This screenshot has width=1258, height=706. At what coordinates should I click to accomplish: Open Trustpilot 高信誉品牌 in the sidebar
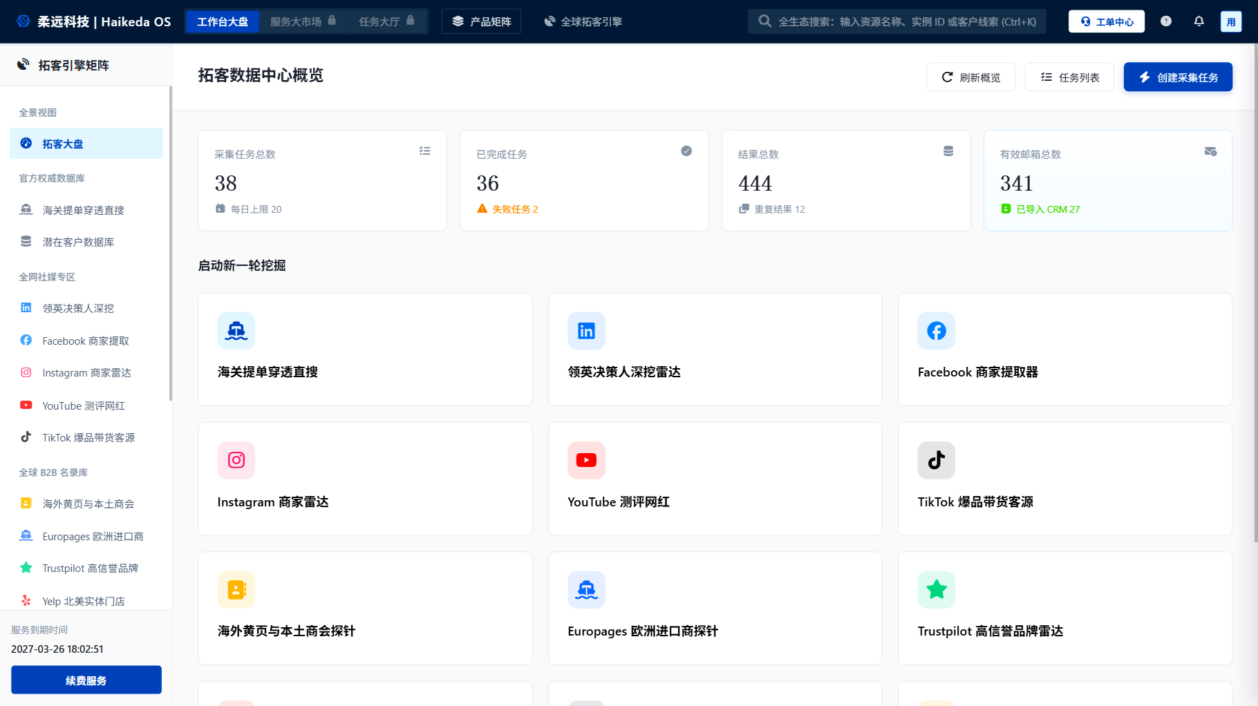pyautogui.click(x=86, y=568)
